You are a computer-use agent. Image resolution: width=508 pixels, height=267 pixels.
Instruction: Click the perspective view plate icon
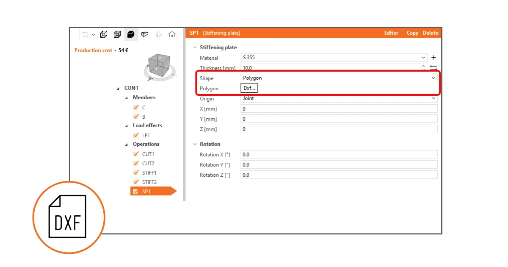click(145, 34)
